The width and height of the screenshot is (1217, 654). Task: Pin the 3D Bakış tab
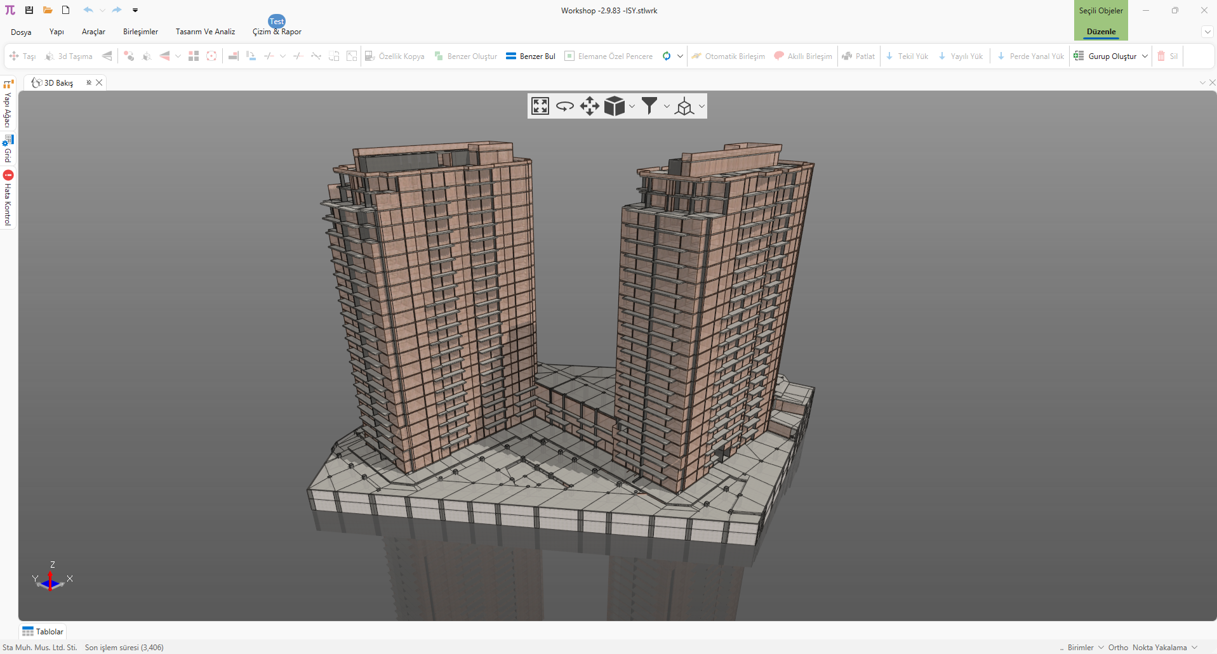click(x=89, y=82)
